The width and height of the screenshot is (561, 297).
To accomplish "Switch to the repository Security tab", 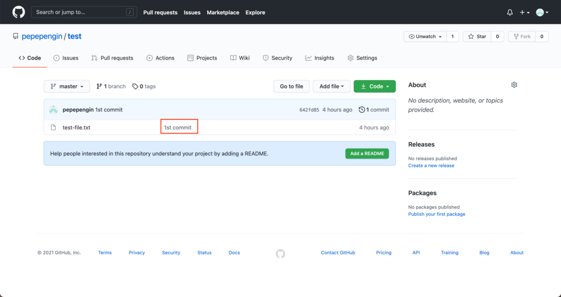I will [277, 58].
